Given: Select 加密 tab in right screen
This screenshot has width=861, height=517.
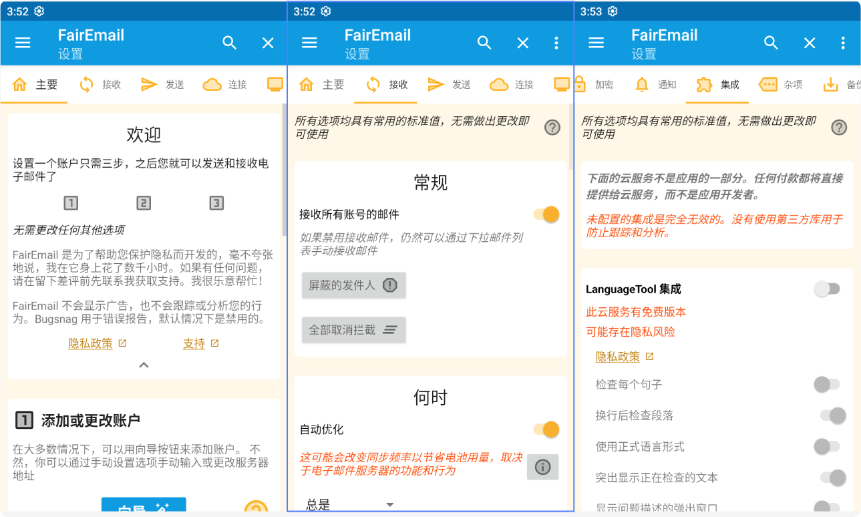Looking at the screenshot, I should click(x=594, y=85).
